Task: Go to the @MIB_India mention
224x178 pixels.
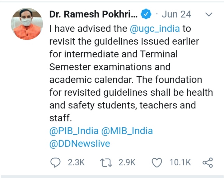Action: coord(127,131)
